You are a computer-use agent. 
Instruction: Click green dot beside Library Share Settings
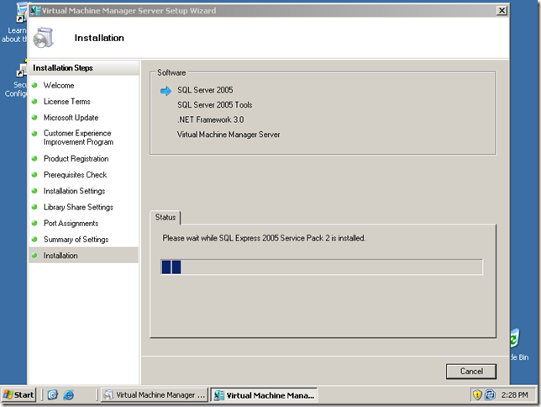tap(34, 207)
